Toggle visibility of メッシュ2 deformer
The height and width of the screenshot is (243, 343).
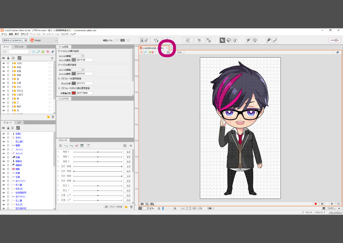[4, 149]
